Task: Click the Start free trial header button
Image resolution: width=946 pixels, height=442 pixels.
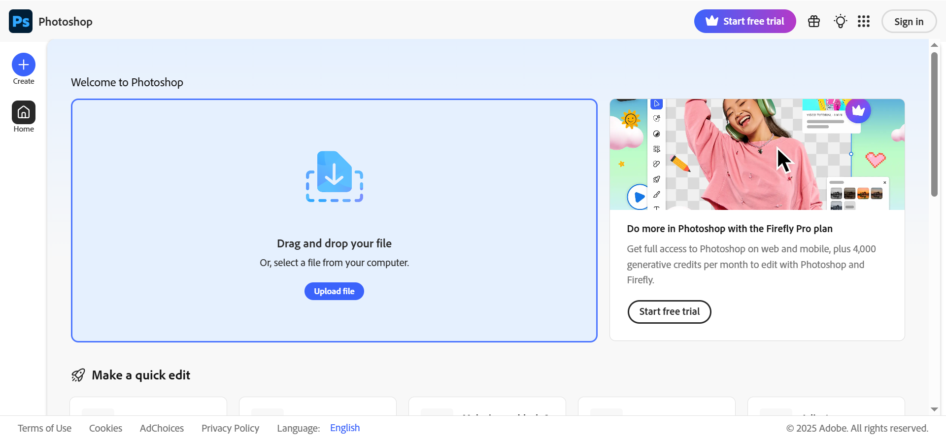Action: pos(745,21)
